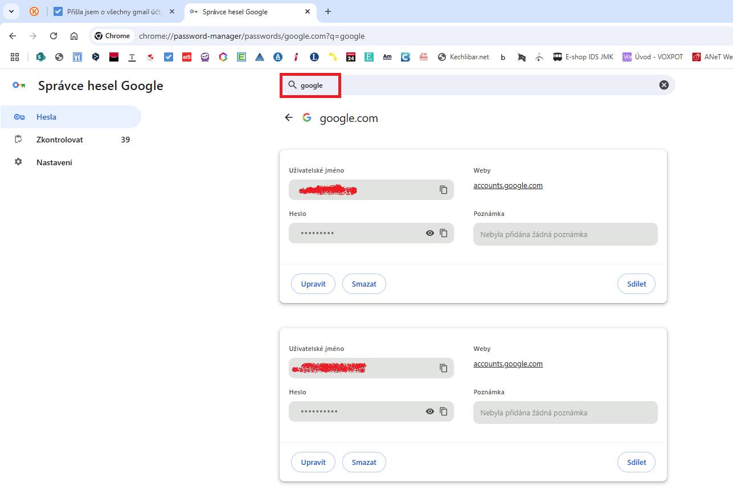Open the red 'el5' bookmark icon

point(187,57)
